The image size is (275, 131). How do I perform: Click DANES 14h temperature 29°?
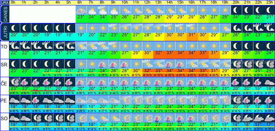170,17
